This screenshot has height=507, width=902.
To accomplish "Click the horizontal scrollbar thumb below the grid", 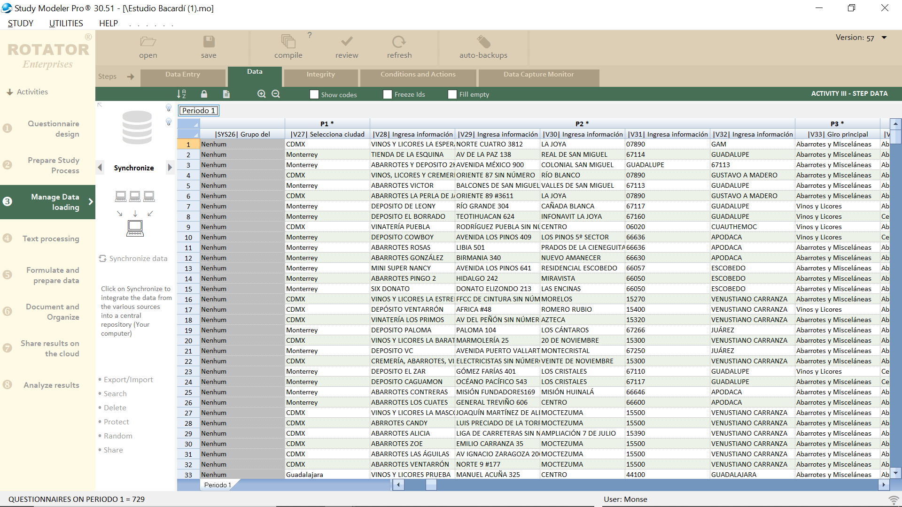I will [431, 485].
